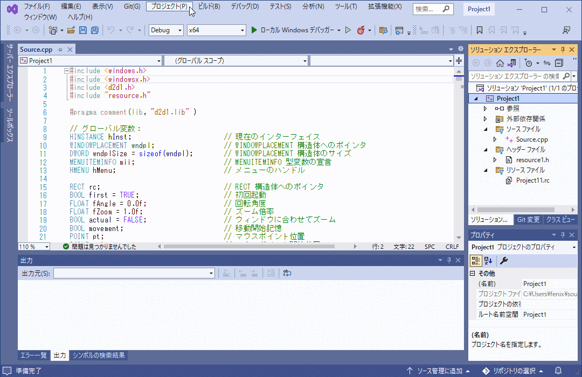
Task: Toggle Sync with Active Document in Solution Explorer
Action: 546,63
